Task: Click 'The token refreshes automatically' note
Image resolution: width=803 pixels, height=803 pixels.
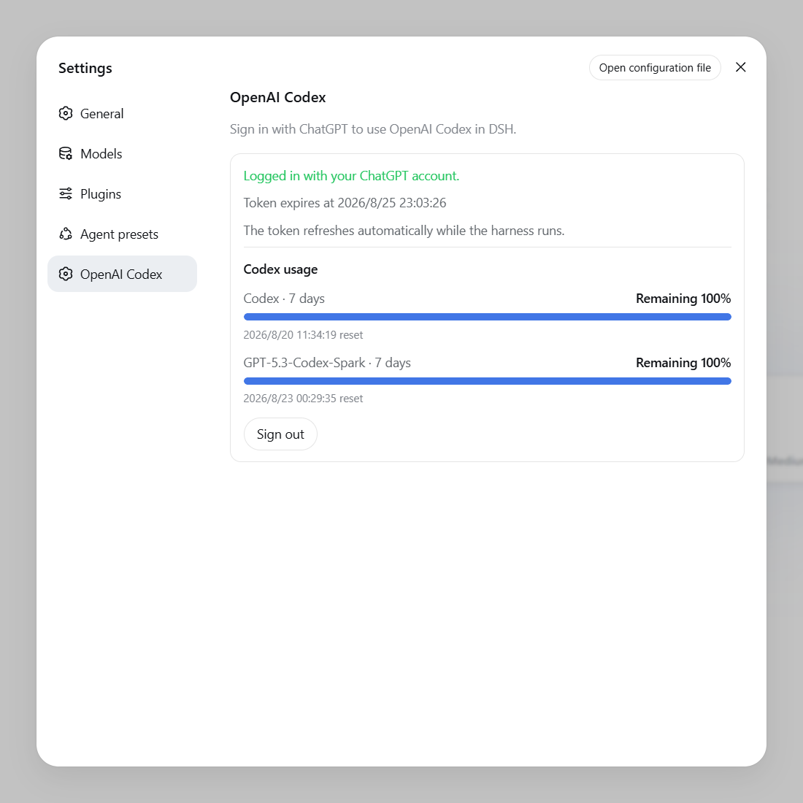Action: click(404, 231)
